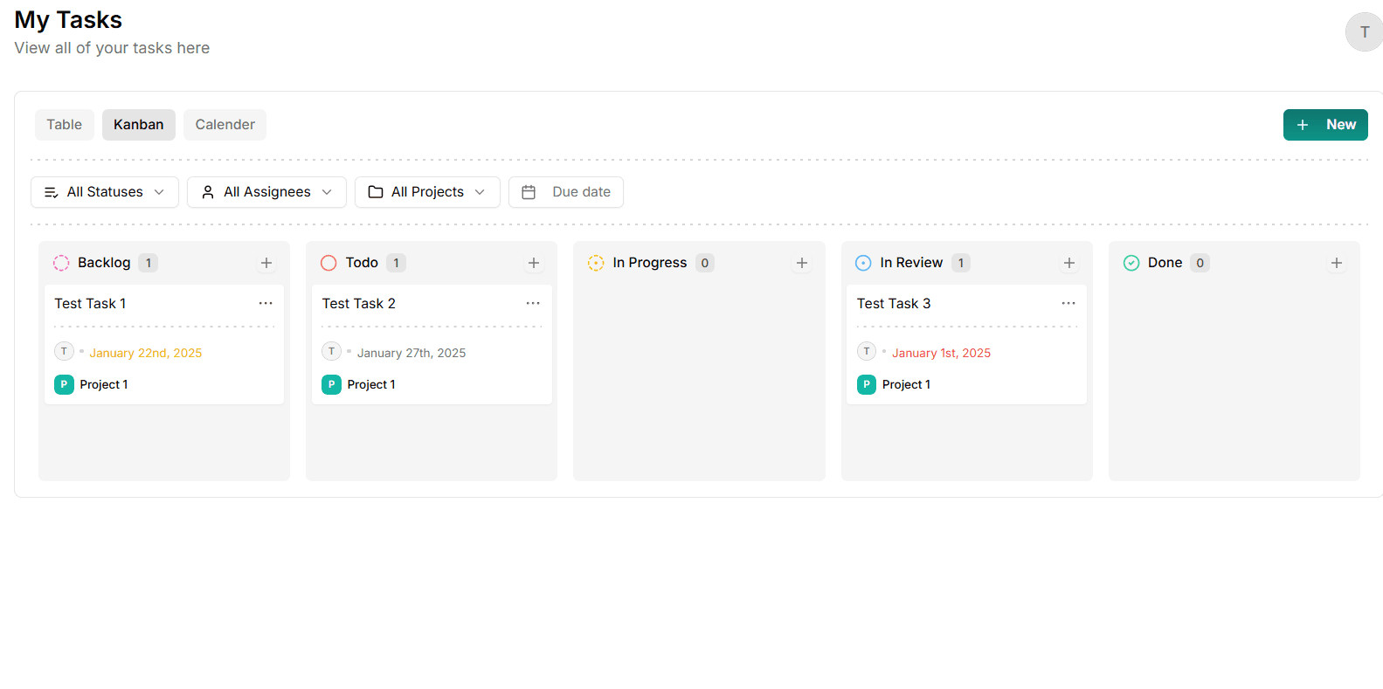Open Test Task 3 card title
The width and height of the screenshot is (1383, 689).
[894, 303]
